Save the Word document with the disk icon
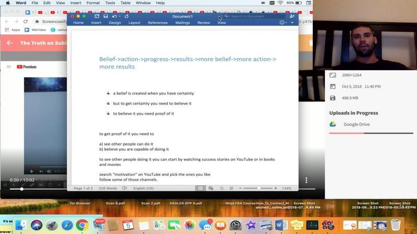 (106, 16)
